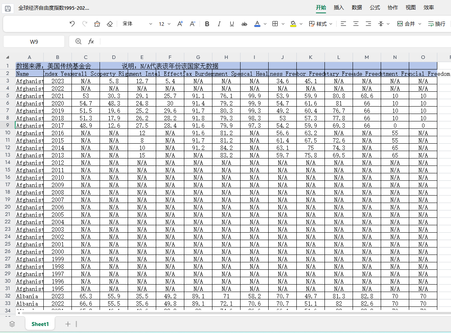Expand the fill color dropdown arrow
This screenshot has width=451, height=333.
coord(301,24)
